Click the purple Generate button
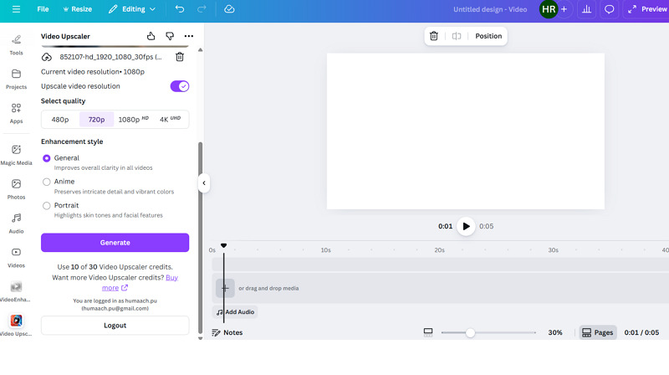This screenshot has width=669, height=375. 115,243
